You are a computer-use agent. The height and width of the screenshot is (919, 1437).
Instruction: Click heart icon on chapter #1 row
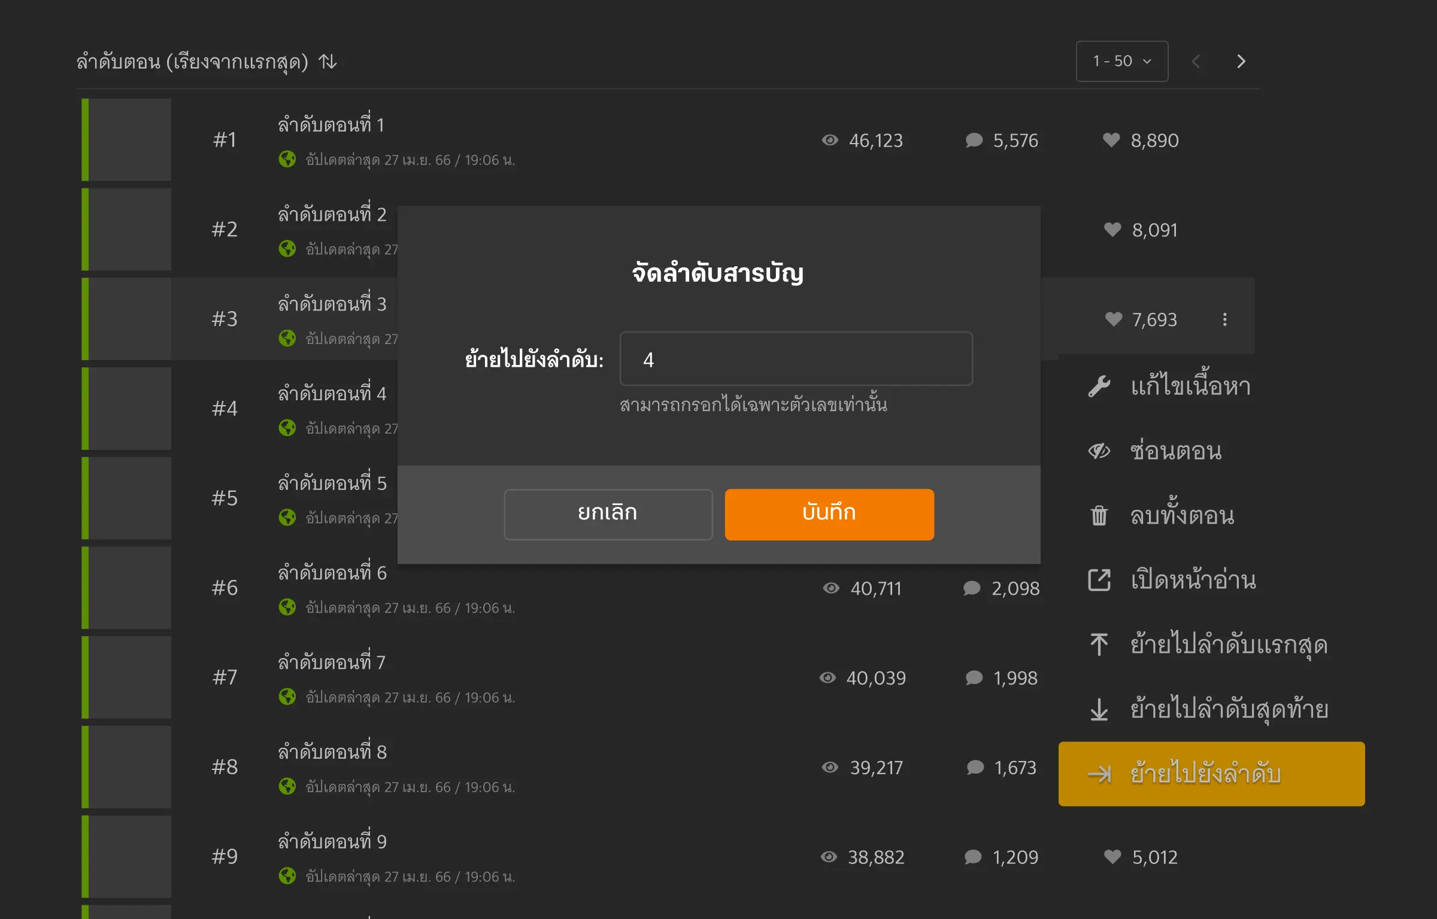[1111, 140]
